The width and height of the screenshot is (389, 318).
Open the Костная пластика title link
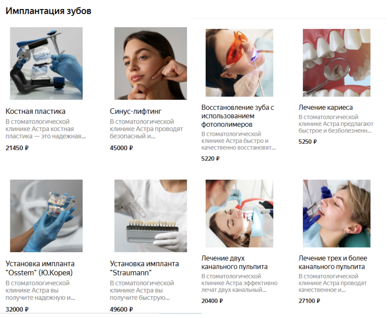click(36, 111)
